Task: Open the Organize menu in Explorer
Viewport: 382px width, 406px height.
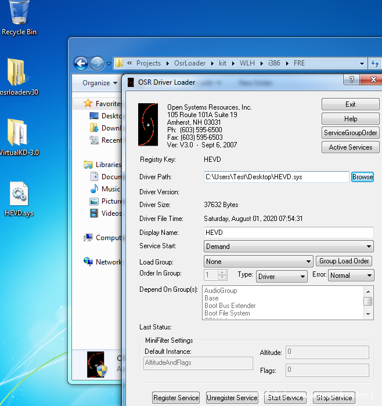Action: 96,83
